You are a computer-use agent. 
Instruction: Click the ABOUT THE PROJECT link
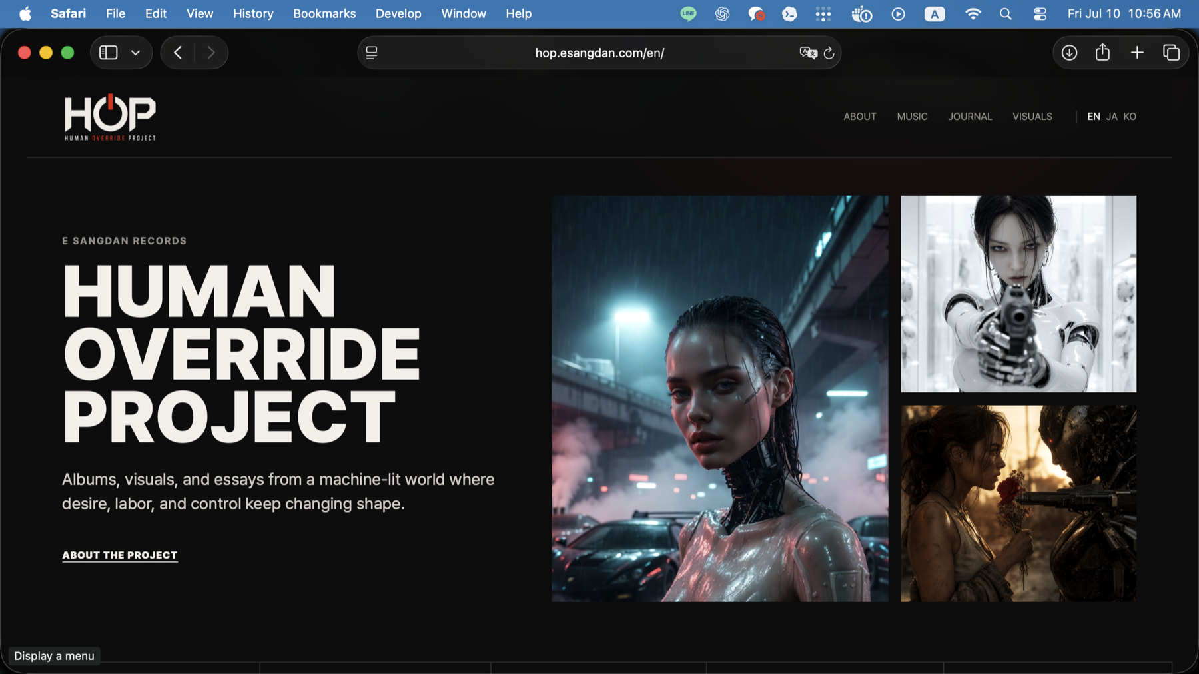(119, 555)
